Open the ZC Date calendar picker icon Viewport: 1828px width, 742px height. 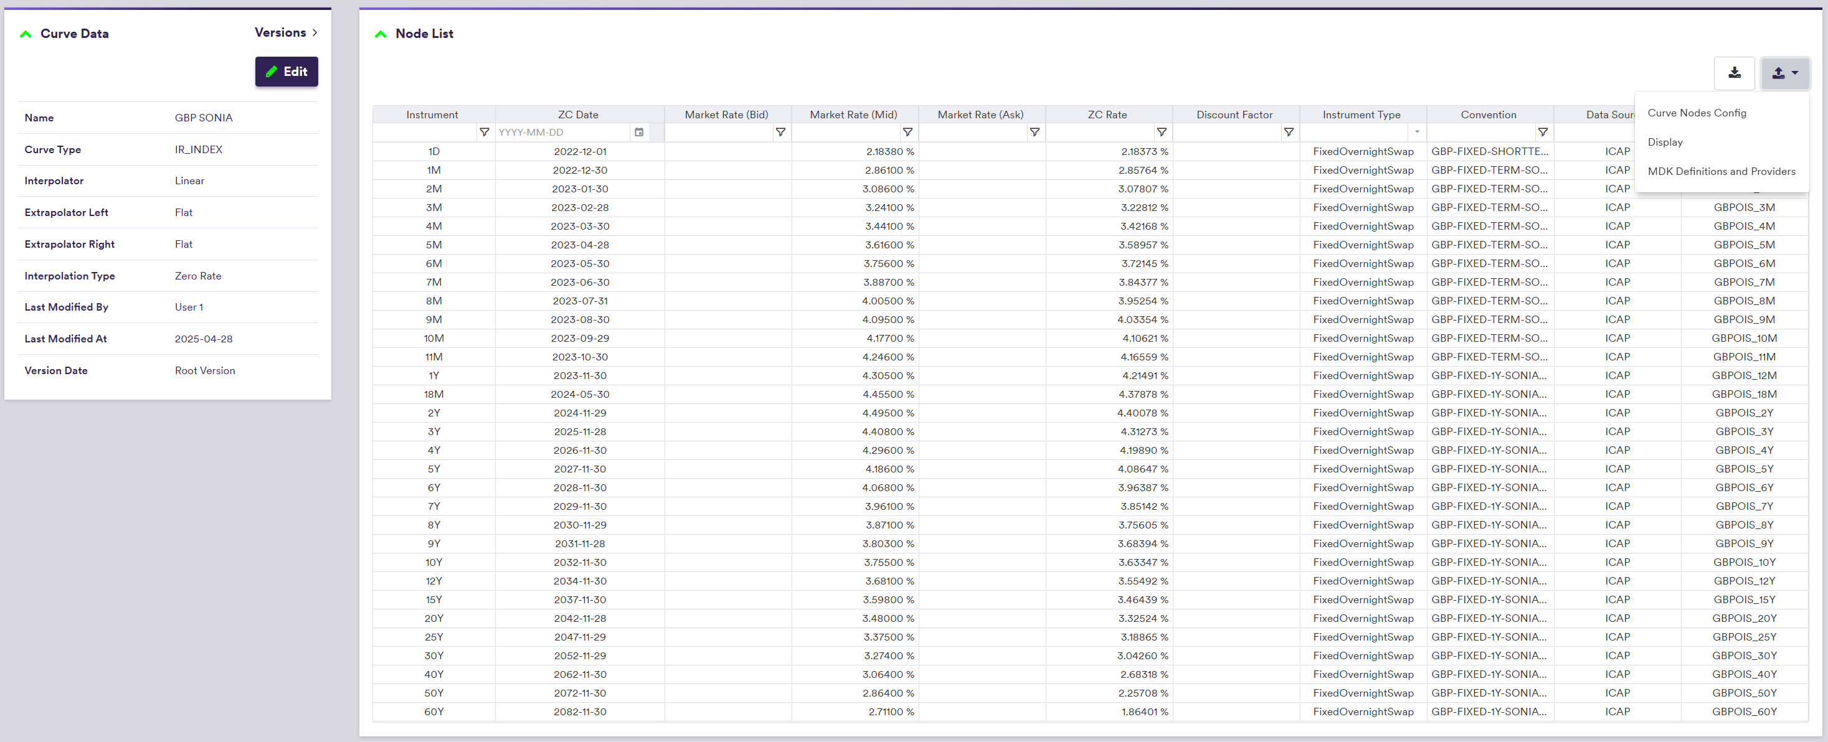638,133
